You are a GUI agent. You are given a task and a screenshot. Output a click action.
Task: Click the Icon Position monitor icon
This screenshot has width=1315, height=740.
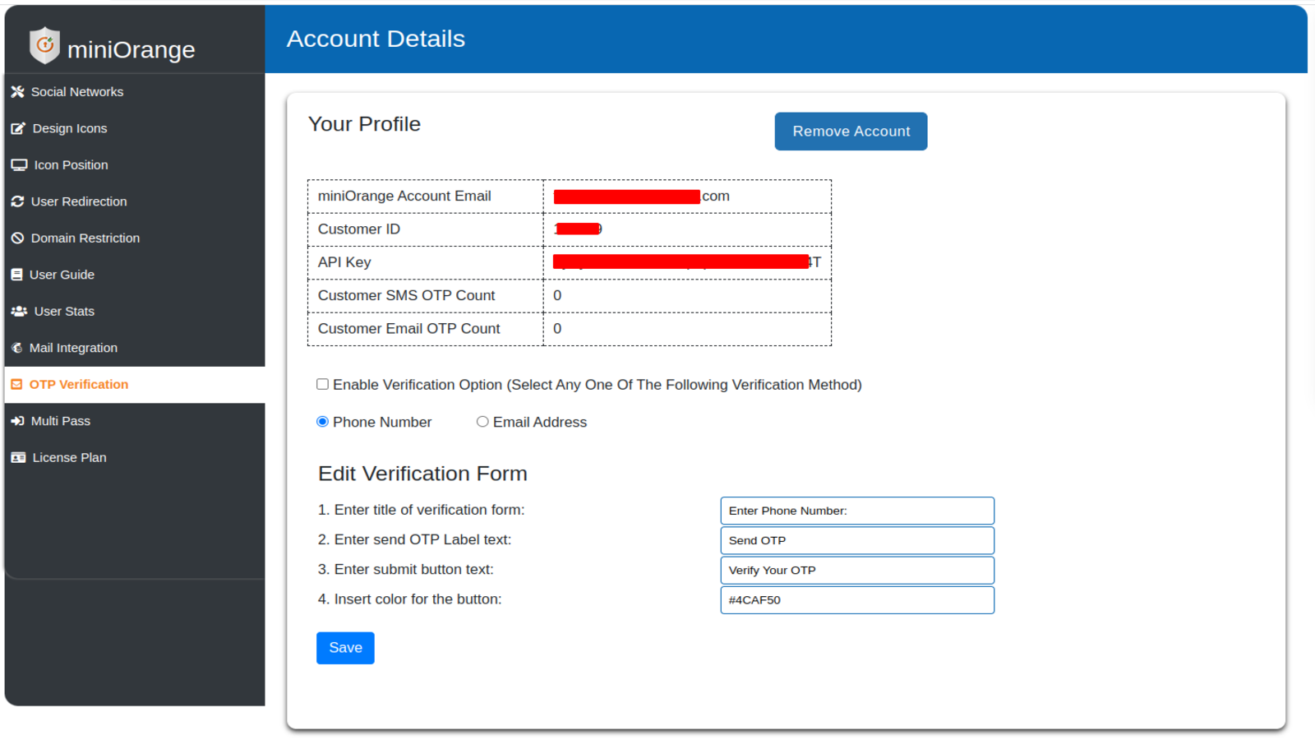17,164
